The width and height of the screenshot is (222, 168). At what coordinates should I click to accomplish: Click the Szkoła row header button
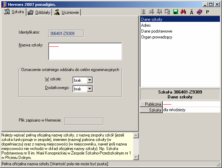coord(151,110)
